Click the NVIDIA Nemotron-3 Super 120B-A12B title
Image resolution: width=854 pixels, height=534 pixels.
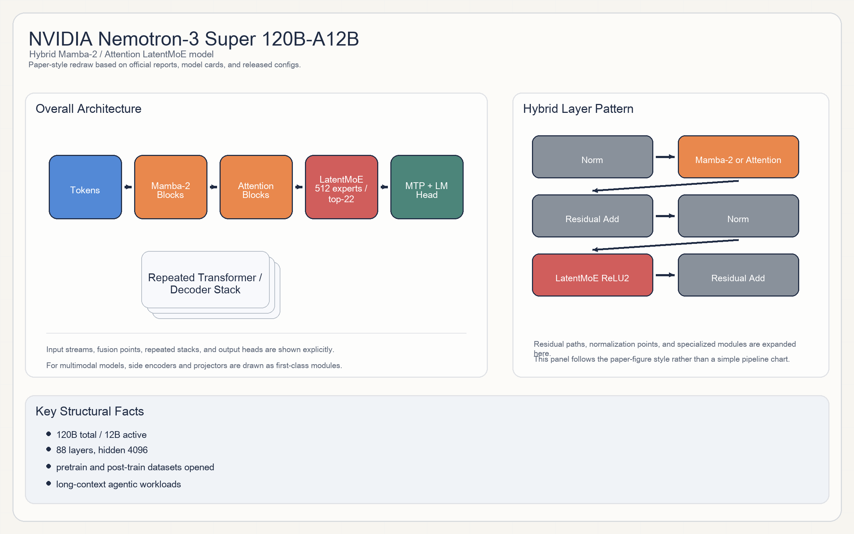[x=194, y=40]
